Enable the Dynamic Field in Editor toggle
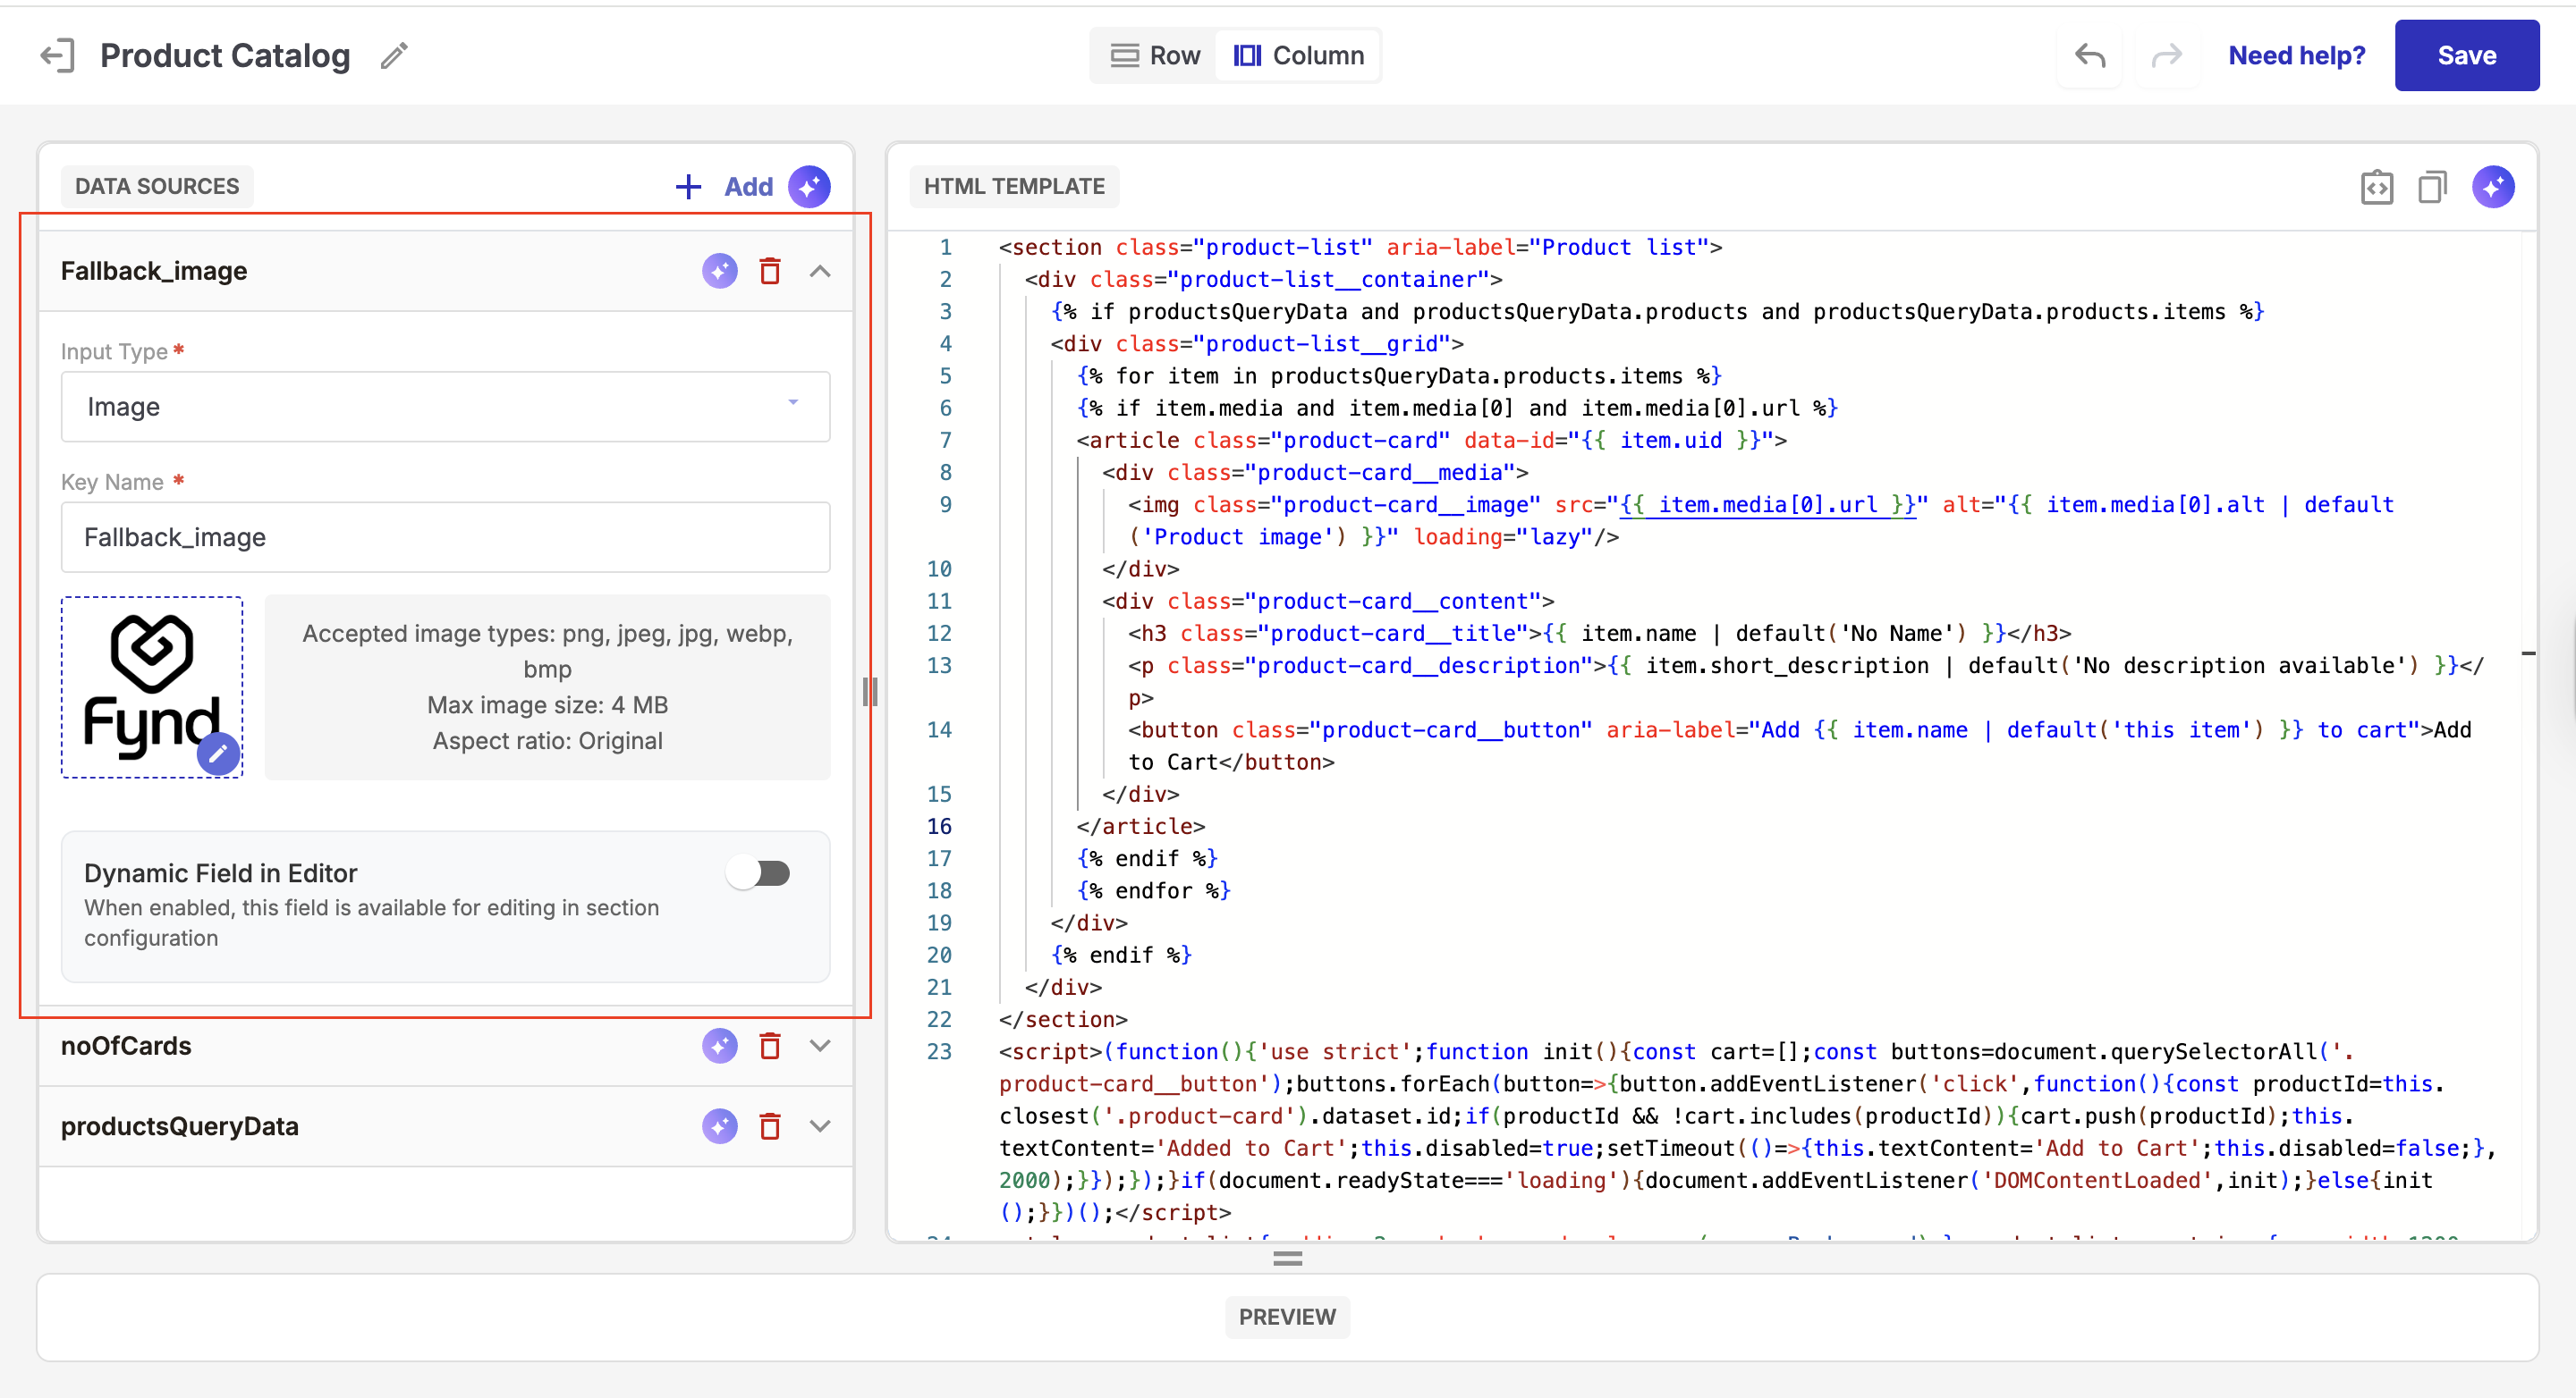 [759, 873]
